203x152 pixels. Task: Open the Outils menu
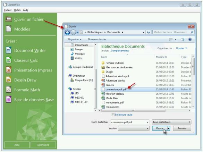pos(17,10)
